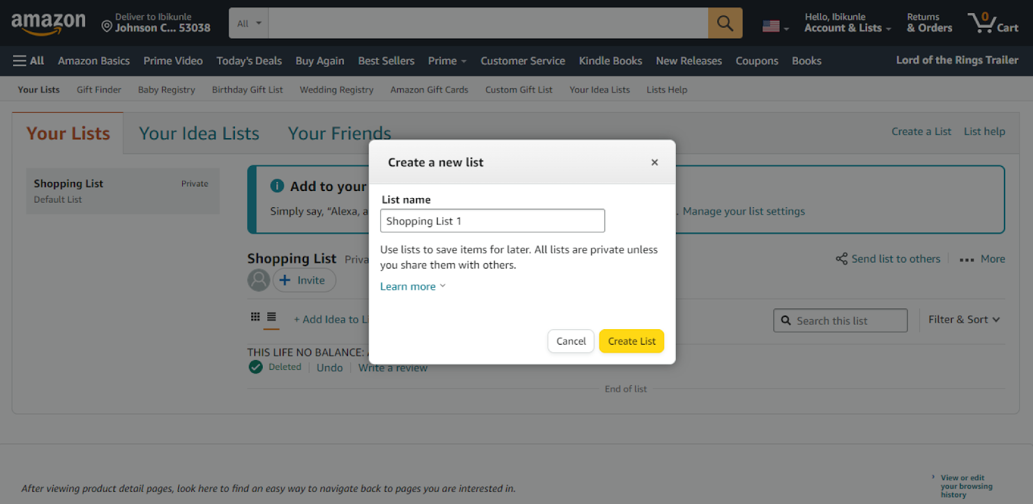Open Birthday Gift List menu item
Screen dimensions: 1033x504
[247, 90]
